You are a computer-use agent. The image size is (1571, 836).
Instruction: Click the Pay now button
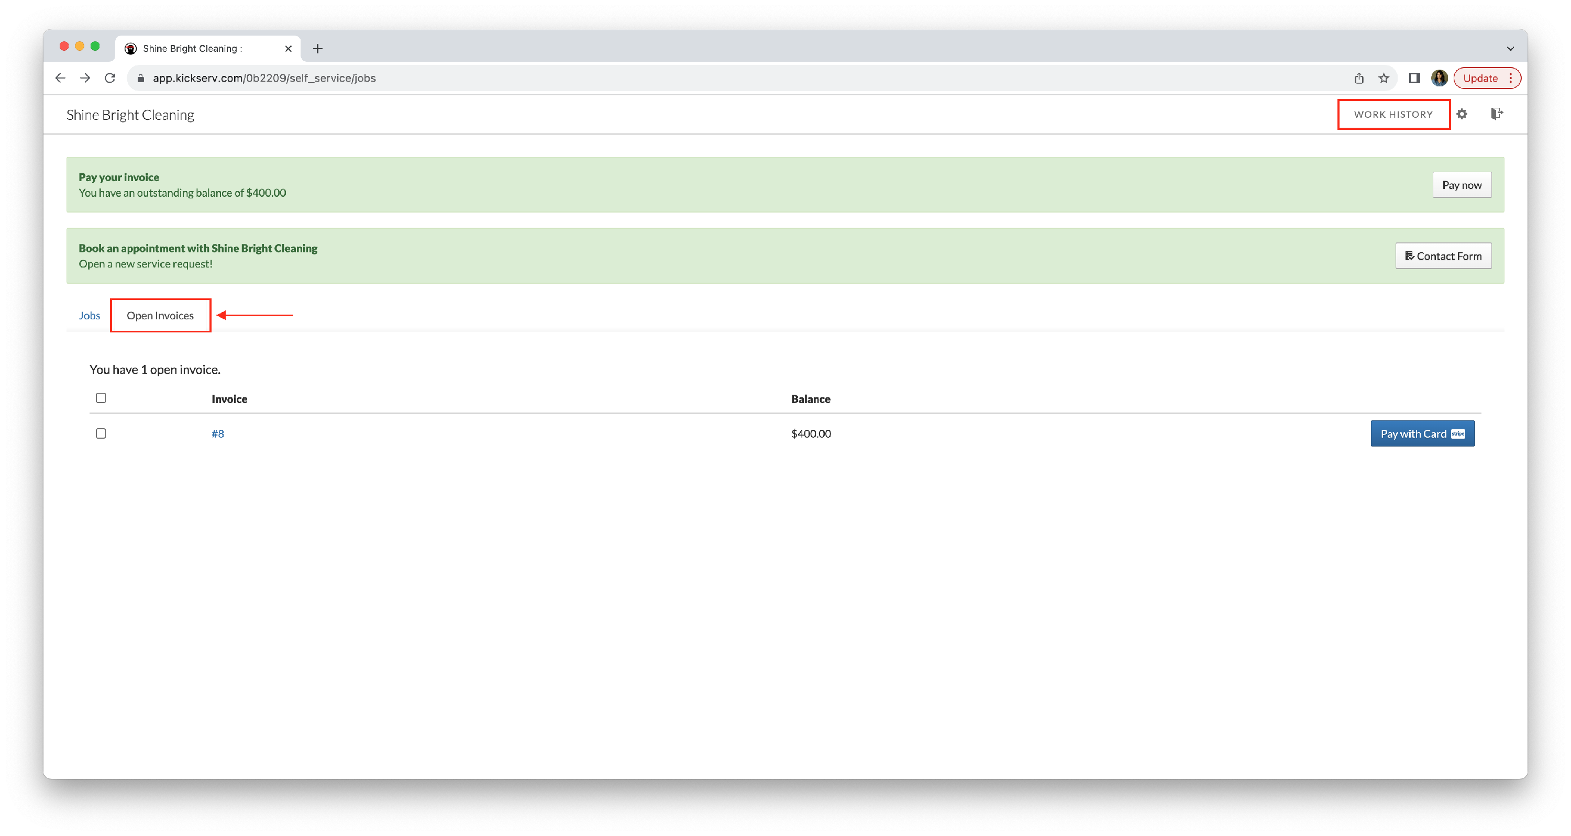[1461, 185]
